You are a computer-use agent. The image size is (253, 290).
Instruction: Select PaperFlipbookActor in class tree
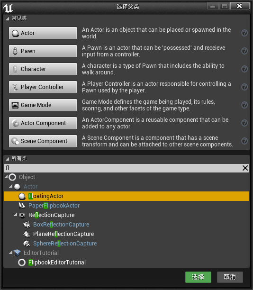coord(126,206)
